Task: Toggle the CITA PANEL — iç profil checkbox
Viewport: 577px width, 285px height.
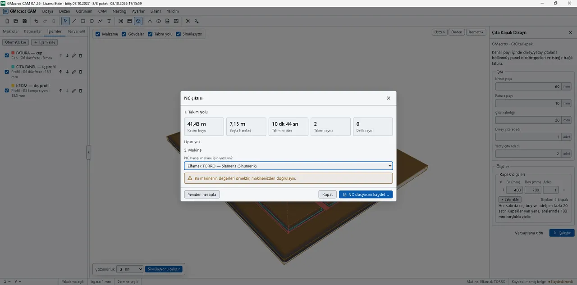Action: [x=7, y=72]
